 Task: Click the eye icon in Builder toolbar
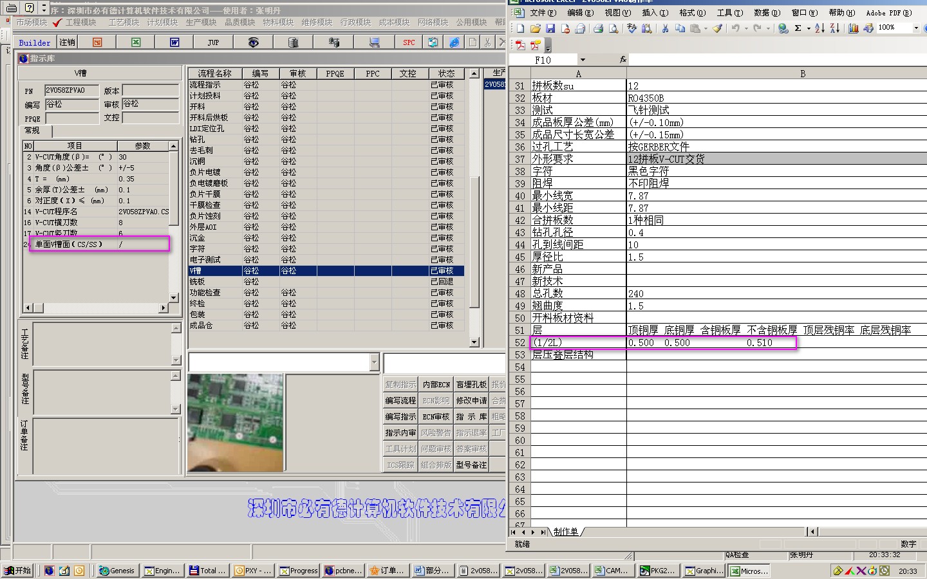point(254,42)
